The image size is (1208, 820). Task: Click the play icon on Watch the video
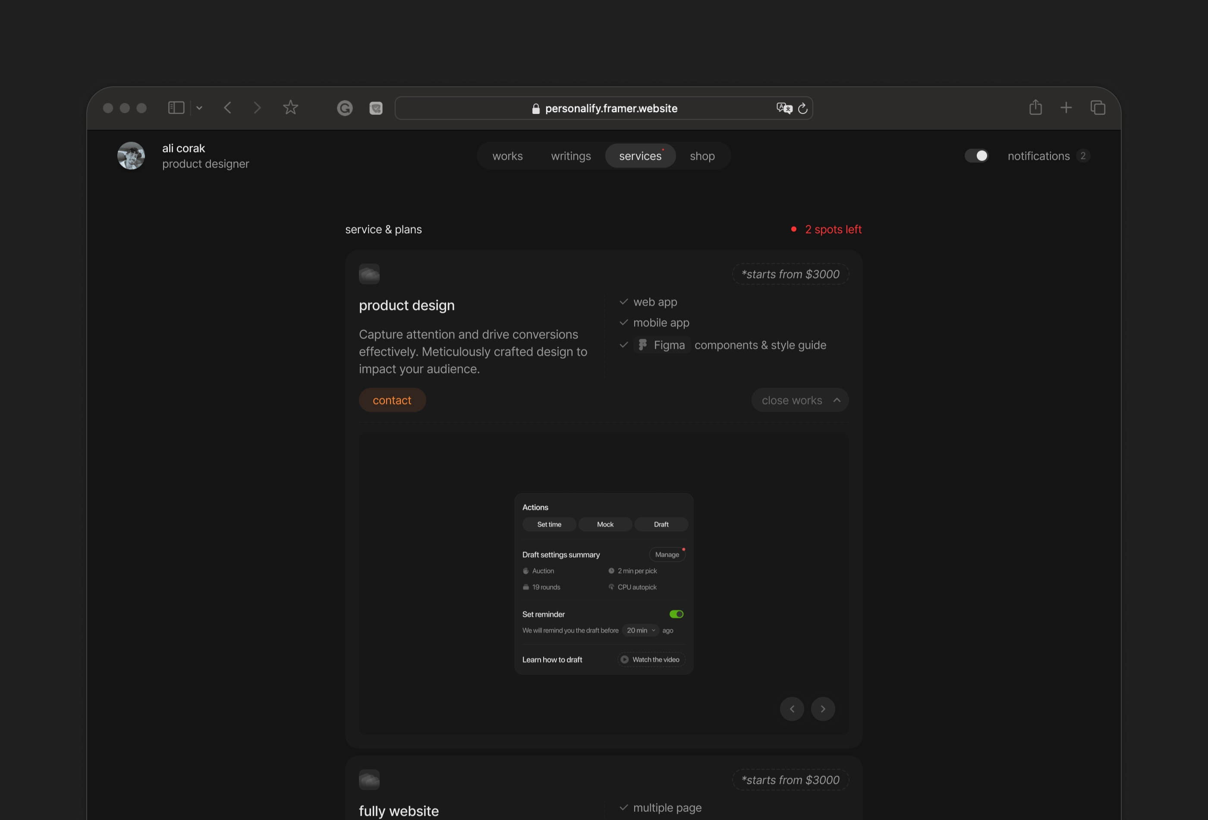[x=624, y=659]
